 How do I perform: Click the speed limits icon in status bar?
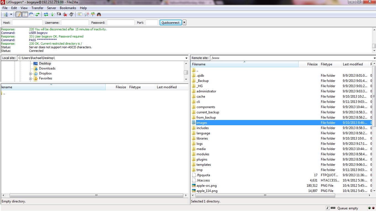(333, 208)
